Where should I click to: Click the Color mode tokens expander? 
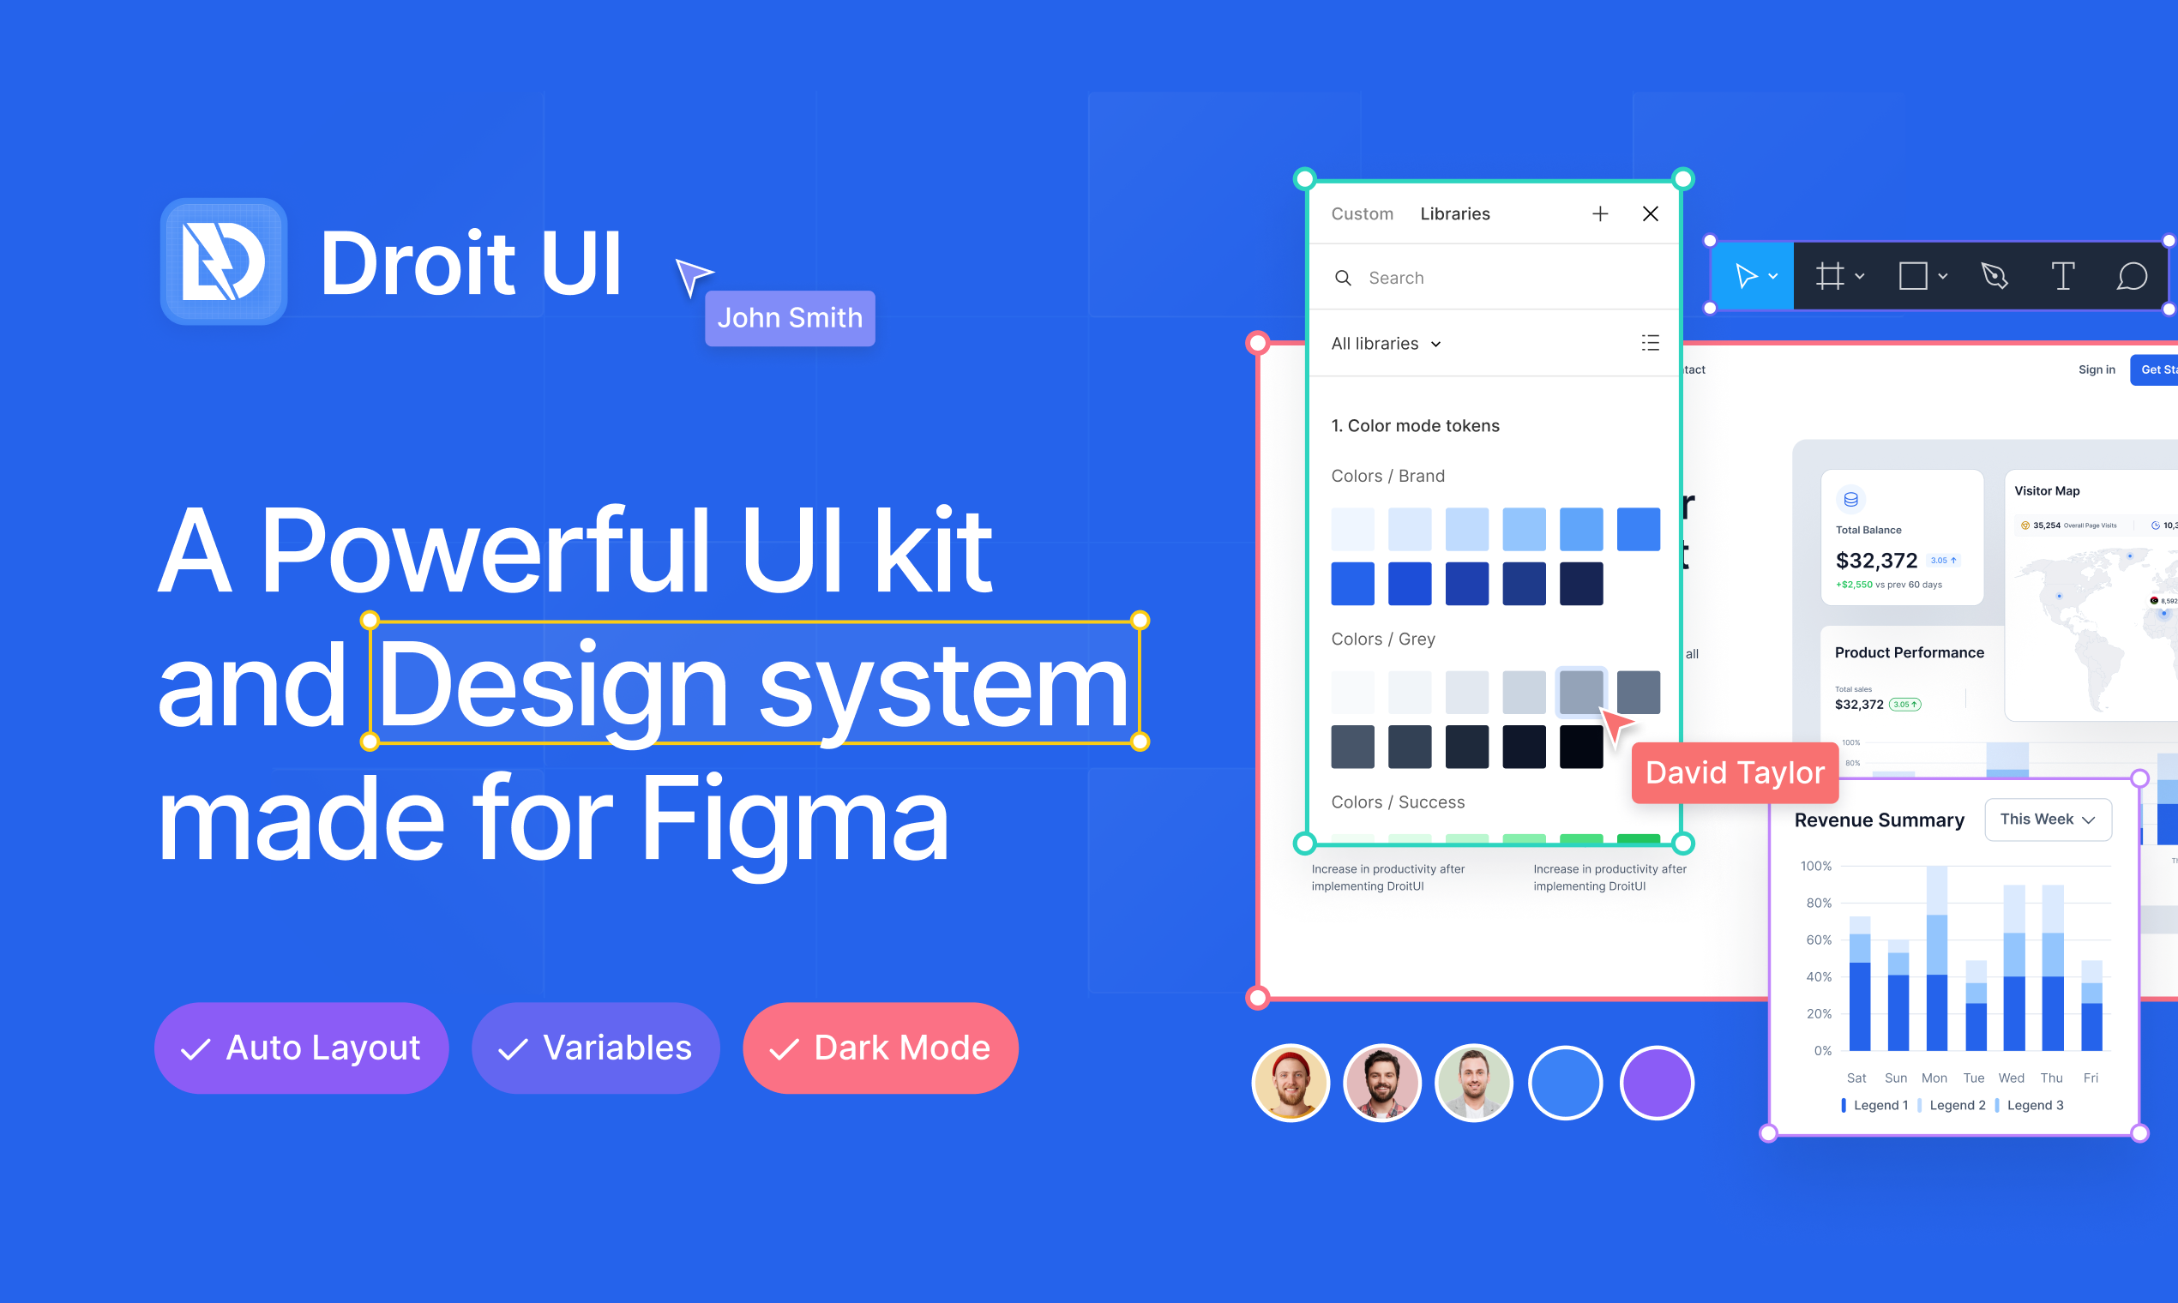pyautogui.click(x=1415, y=423)
